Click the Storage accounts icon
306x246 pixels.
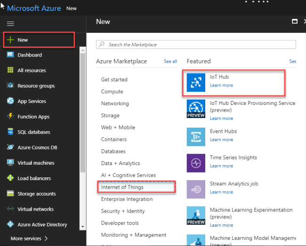click(x=10, y=194)
